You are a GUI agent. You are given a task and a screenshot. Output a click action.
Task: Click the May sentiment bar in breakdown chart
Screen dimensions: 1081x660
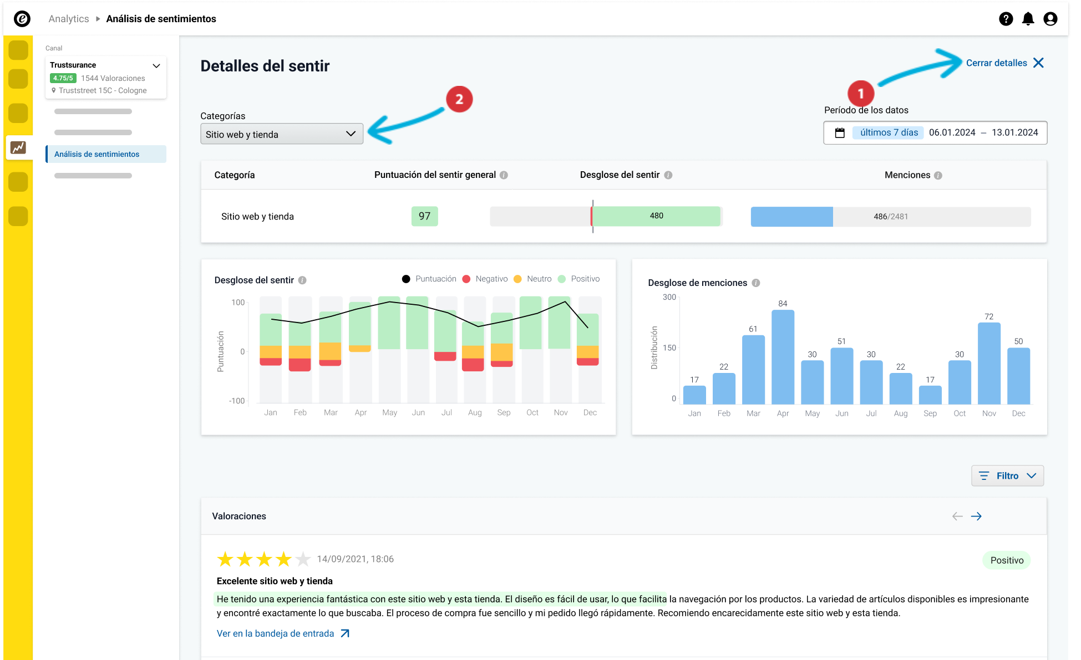click(389, 323)
